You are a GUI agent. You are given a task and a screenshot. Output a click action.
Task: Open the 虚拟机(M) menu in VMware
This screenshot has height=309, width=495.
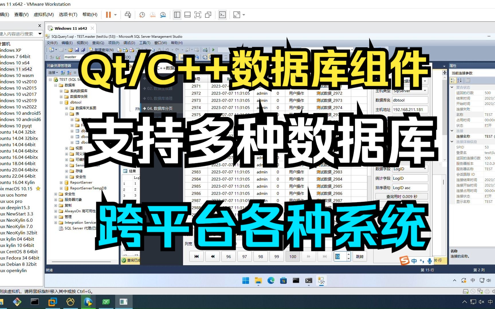tap(44, 15)
